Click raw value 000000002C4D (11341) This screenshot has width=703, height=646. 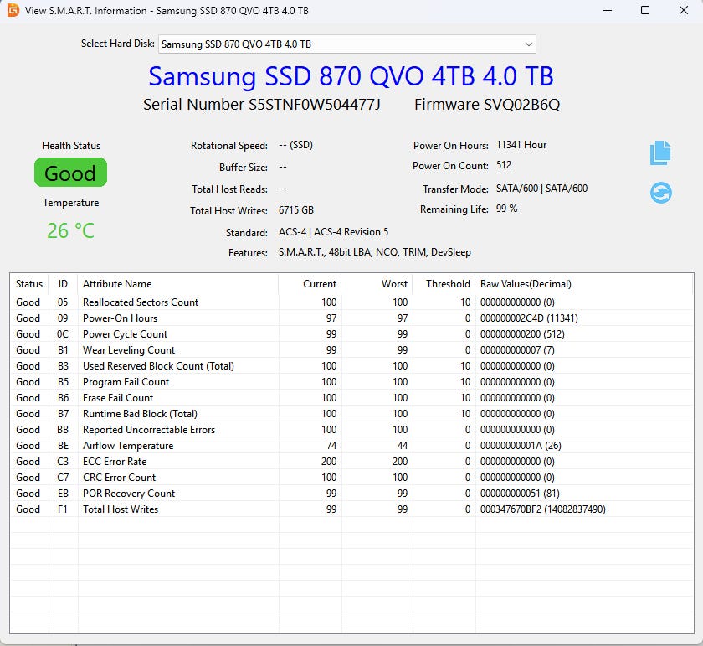(529, 318)
